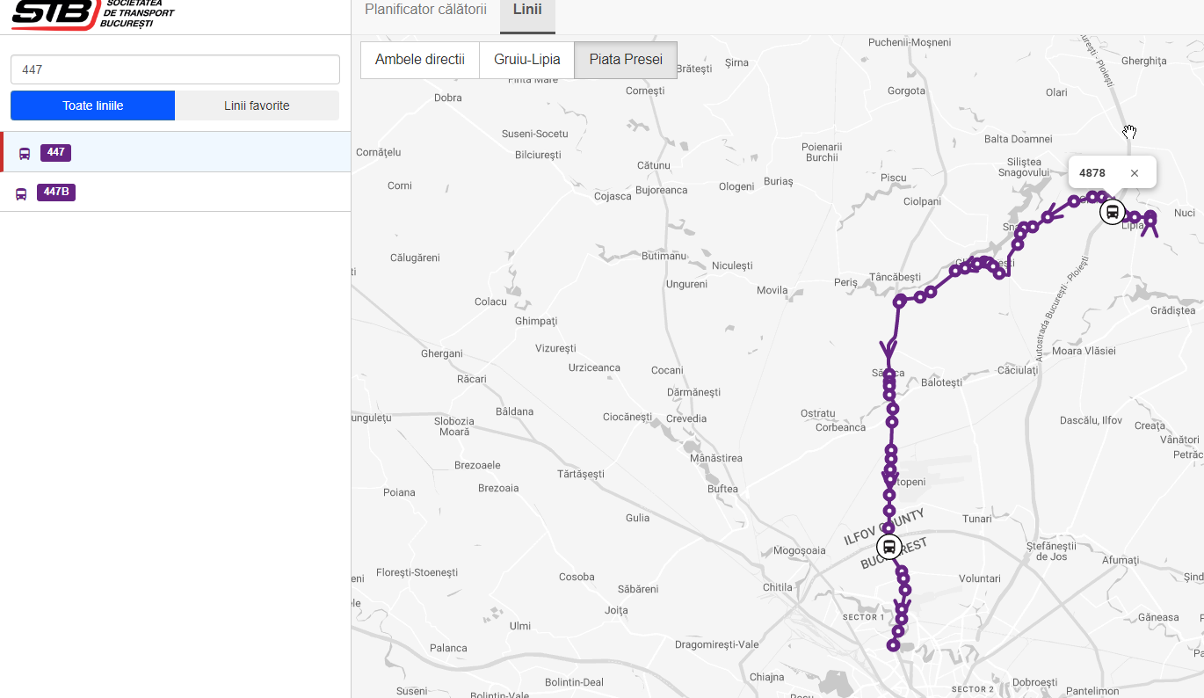
Task: Click the bus marker near Lipia
Action: [x=1113, y=212]
